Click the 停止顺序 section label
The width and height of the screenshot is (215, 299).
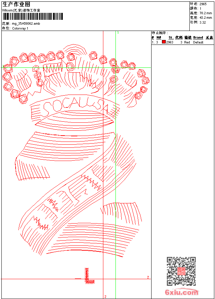click(x=160, y=33)
